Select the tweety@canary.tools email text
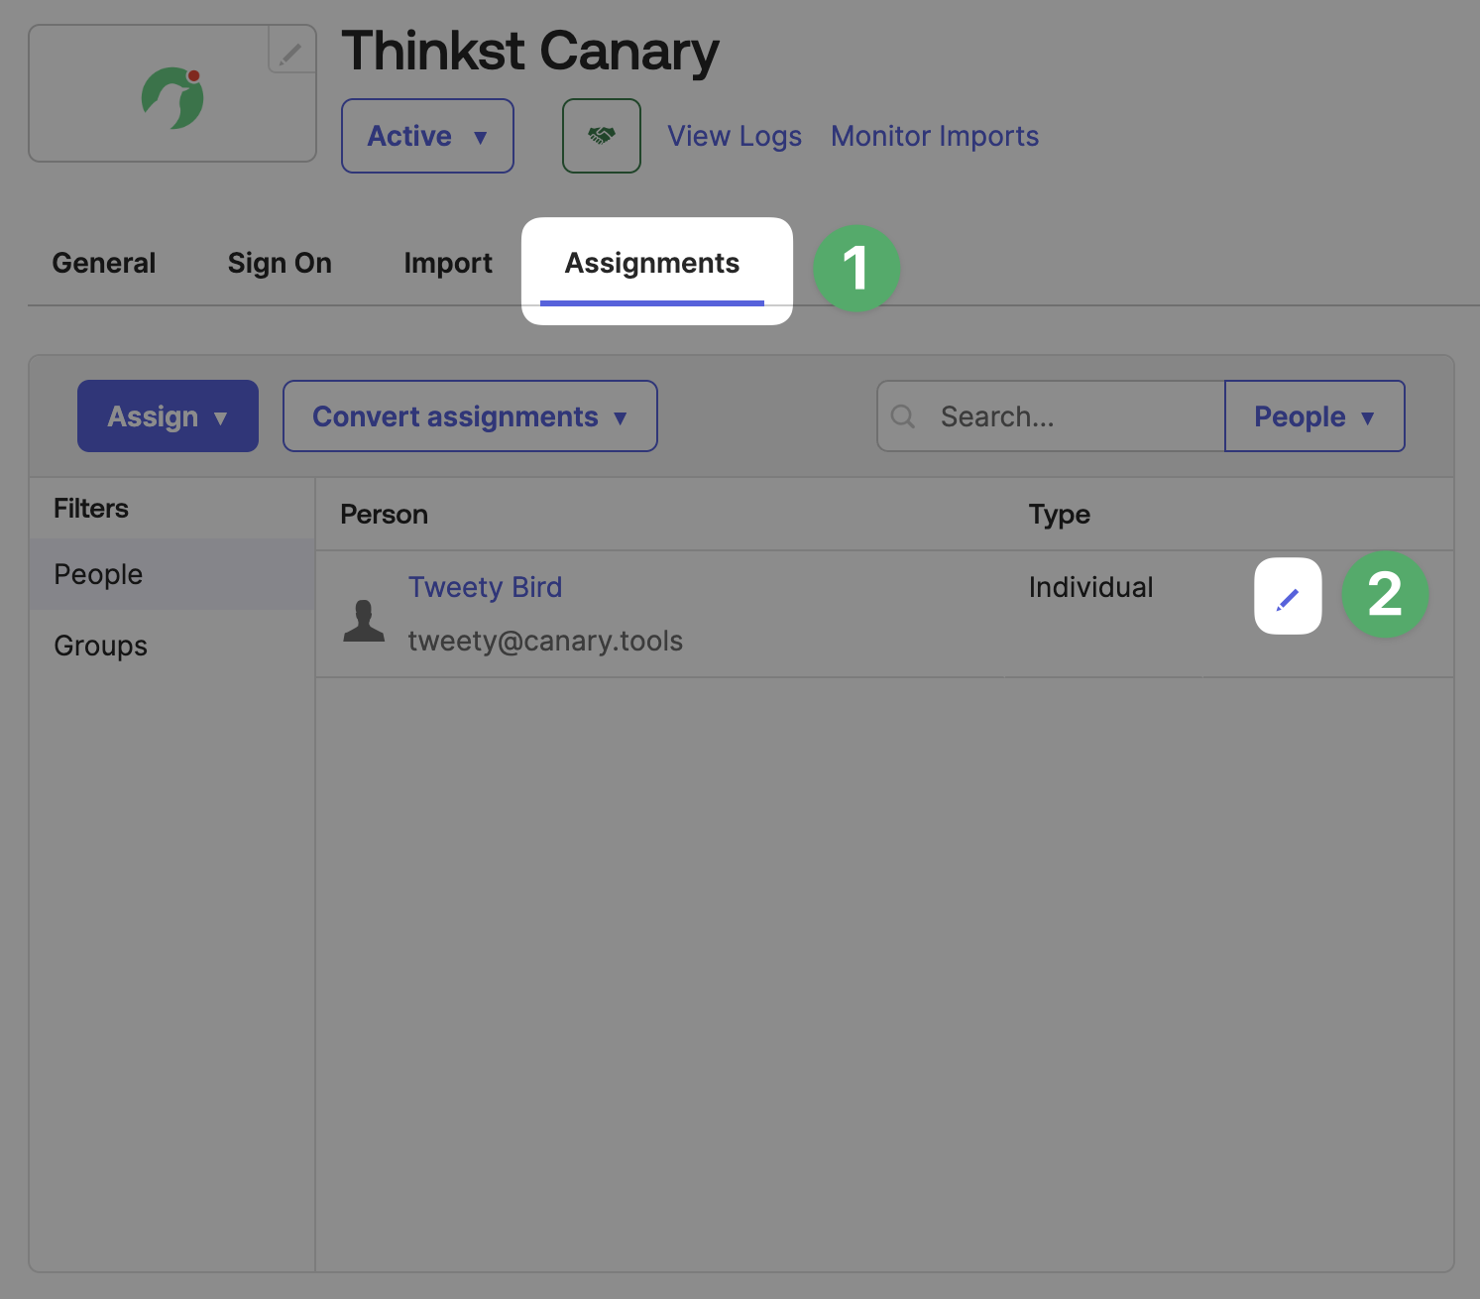The height and width of the screenshot is (1299, 1480). 545,641
